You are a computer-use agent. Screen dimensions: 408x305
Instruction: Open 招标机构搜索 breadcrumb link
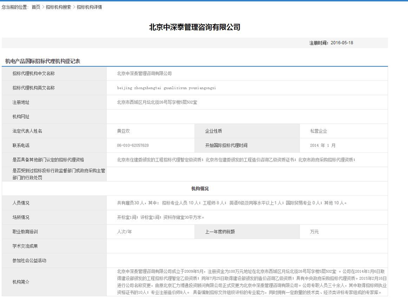pos(58,7)
